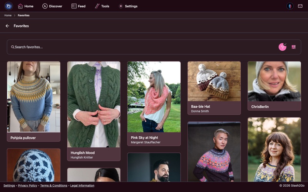This screenshot has width=308, height=192.
Task: Click the Feed newspaper icon
Action: click(74, 6)
